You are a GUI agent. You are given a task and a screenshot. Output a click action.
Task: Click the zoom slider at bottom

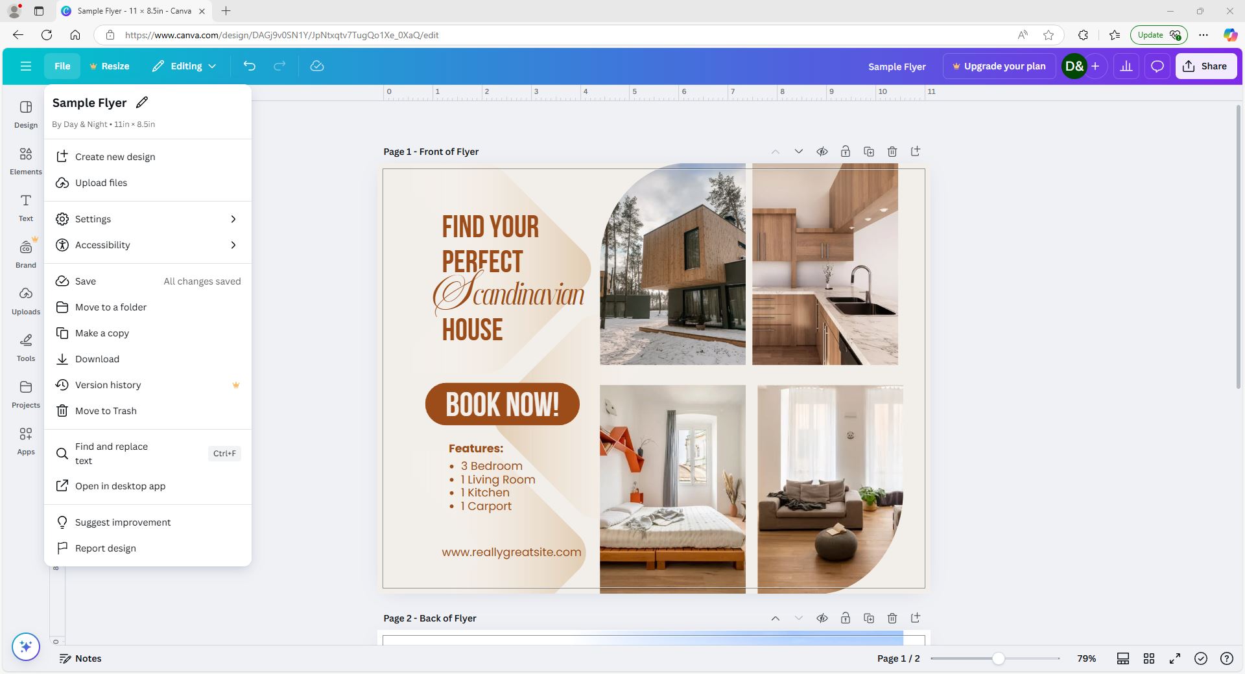pyautogui.click(x=997, y=658)
